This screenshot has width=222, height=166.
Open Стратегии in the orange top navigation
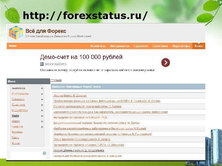pyautogui.click(x=141, y=46)
